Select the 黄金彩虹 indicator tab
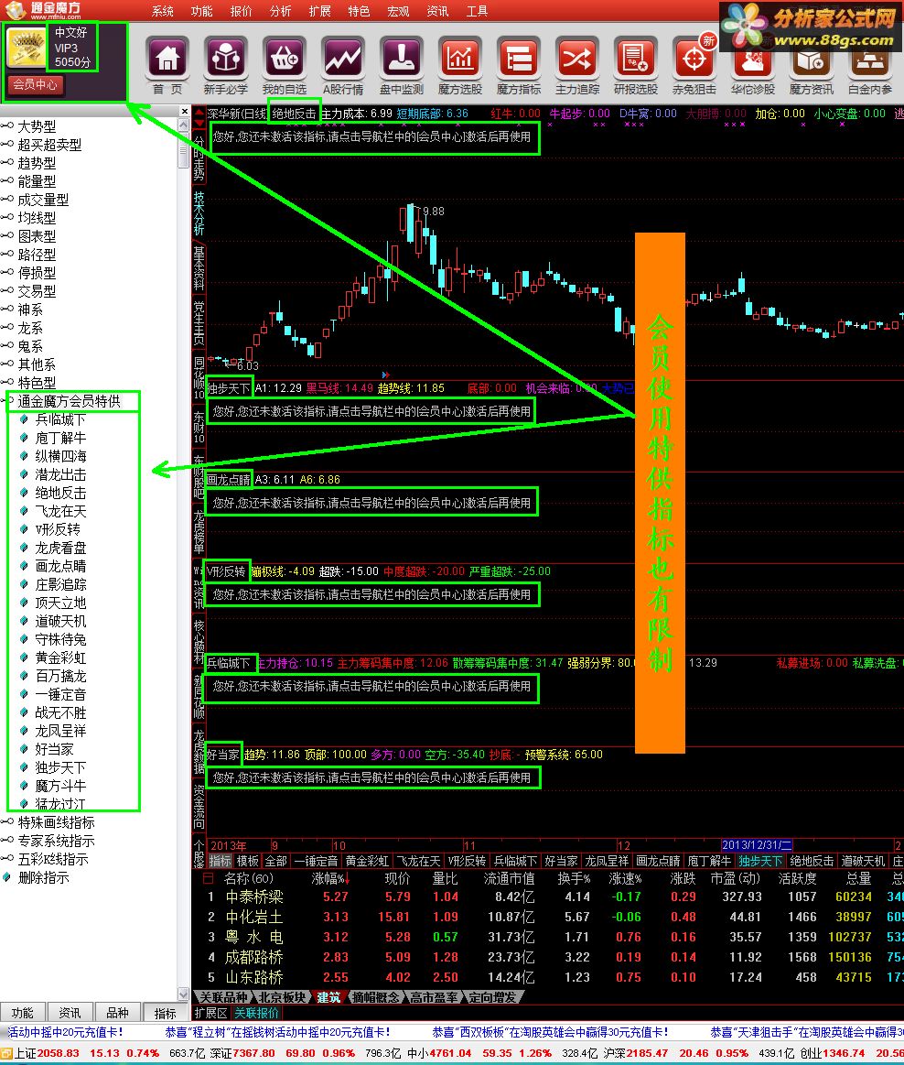Image resolution: width=904 pixels, height=1065 pixels. pos(367,861)
